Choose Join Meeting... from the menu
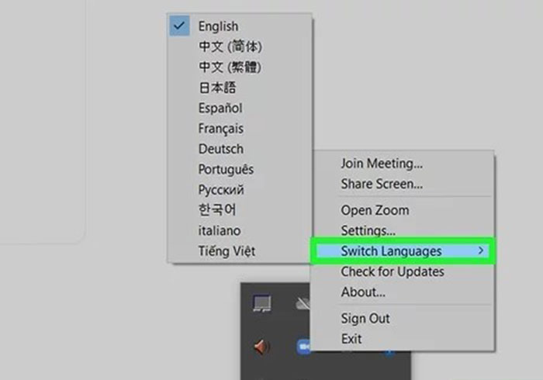543x380 pixels. 403,164
